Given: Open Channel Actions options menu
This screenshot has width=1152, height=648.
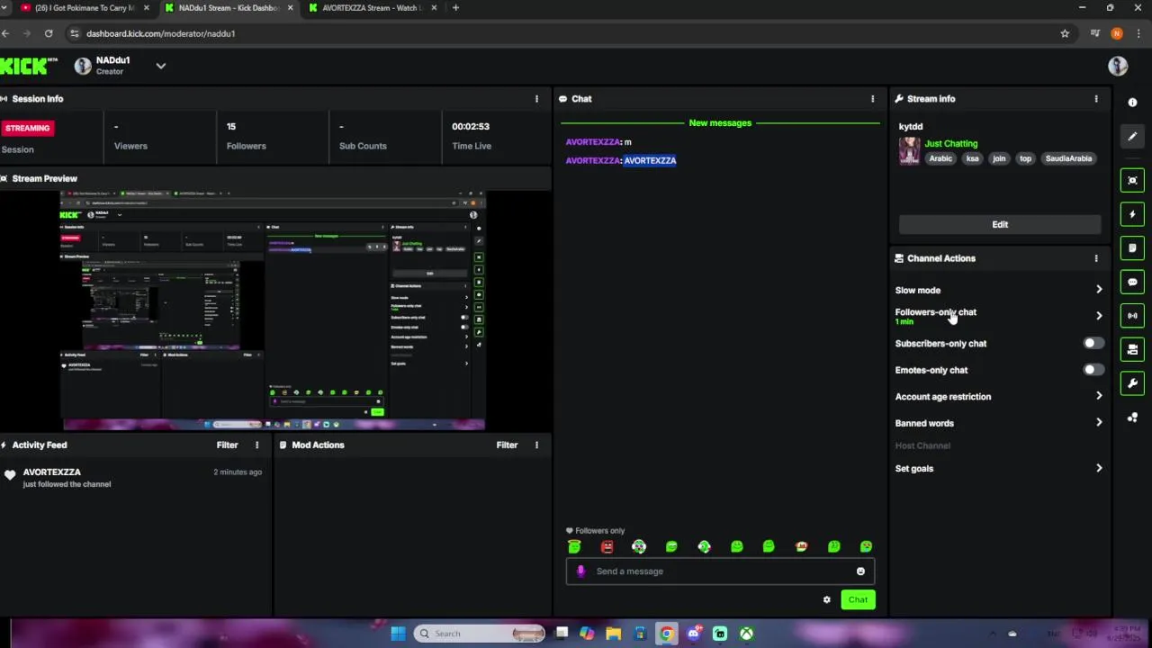Looking at the screenshot, I should tap(1095, 258).
